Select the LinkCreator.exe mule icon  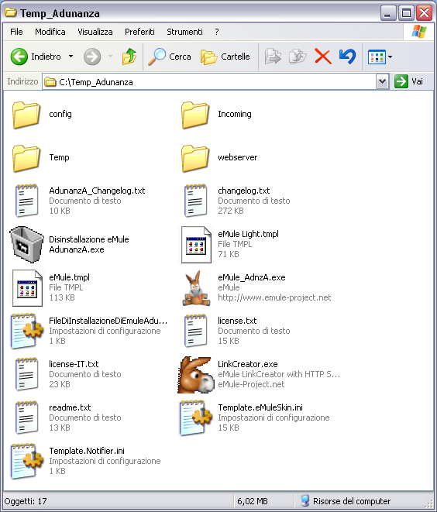pos(195,375)
